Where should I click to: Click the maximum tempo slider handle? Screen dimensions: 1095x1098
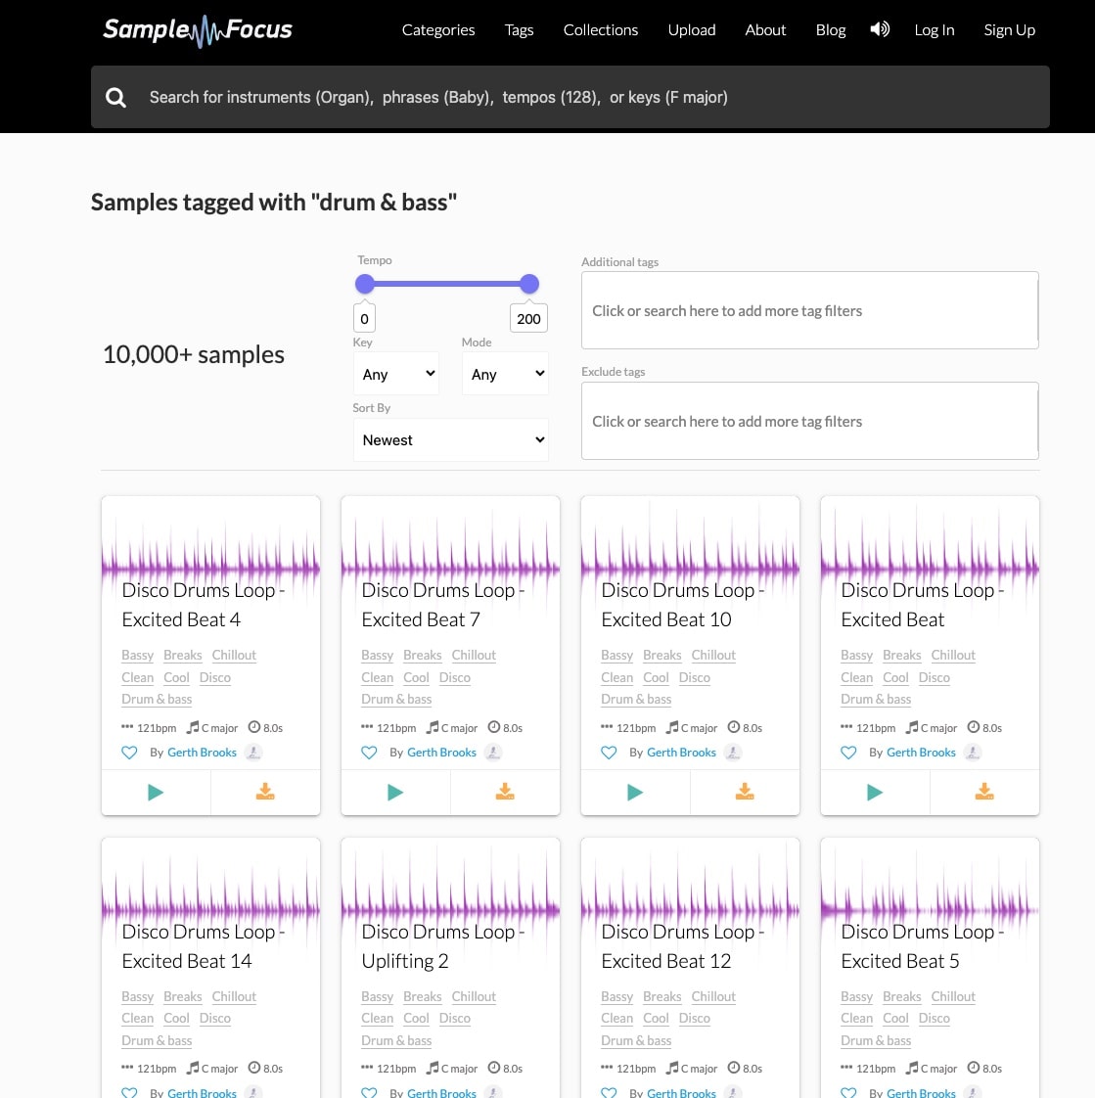pos(529,284)
